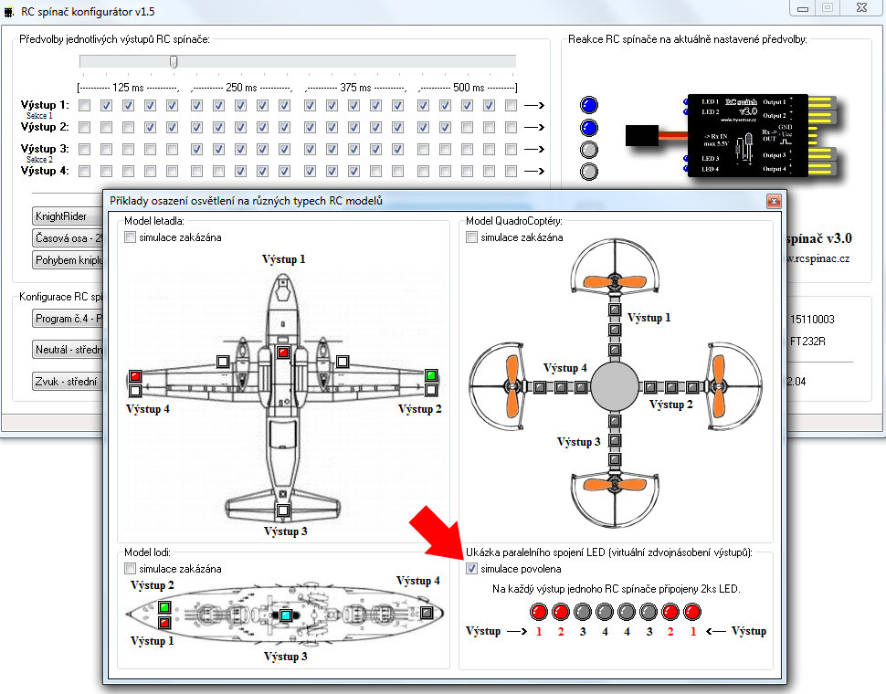Click the 'Výstup 3' label below the ship
Image resolution: width=886 pixels, height=694 pixels.
click(285, 657)
